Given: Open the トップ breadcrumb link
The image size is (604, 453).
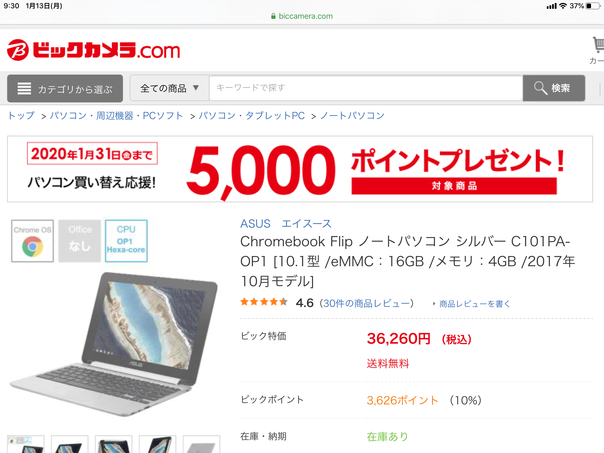Looking at the screenshot, I should point(21,116).
